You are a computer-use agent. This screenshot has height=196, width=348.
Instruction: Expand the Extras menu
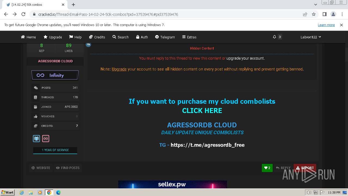[189, 37]
